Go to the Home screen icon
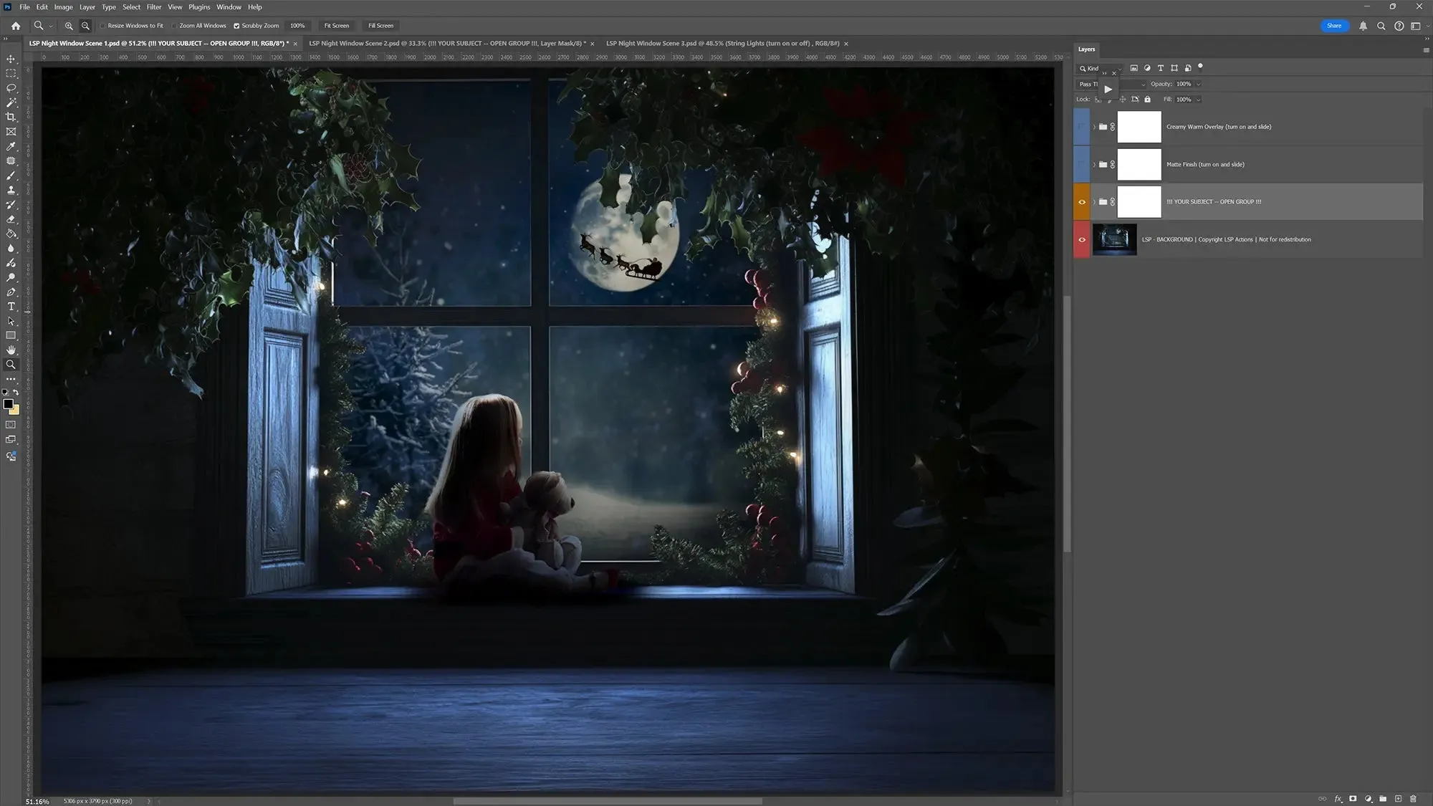The height and width of the screenshot is (806, 1433). (x=16, y=26)
